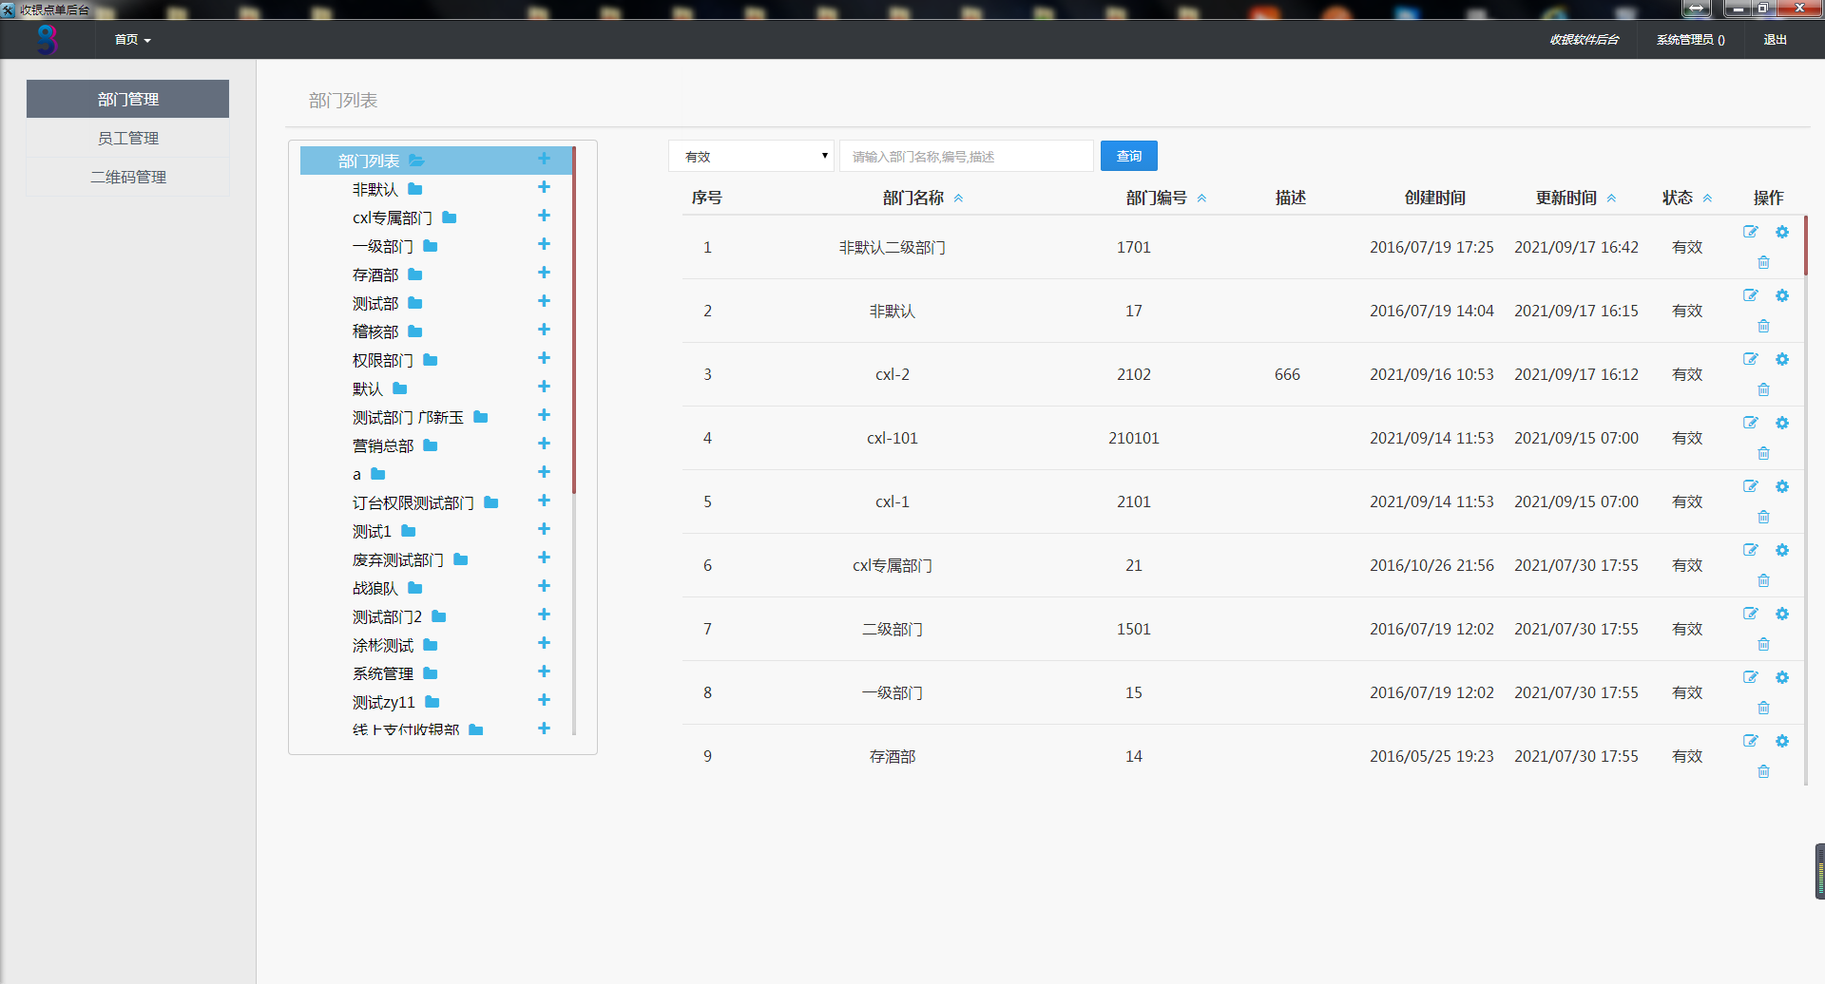Screen dimensions: 1825x984
Task: Click plus icon beside 非默认 tree node
Action: click(x=544, y=187)
